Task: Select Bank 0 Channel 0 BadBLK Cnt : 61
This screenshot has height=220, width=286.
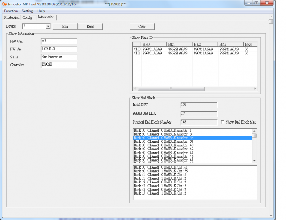Action: coord(195,167)
